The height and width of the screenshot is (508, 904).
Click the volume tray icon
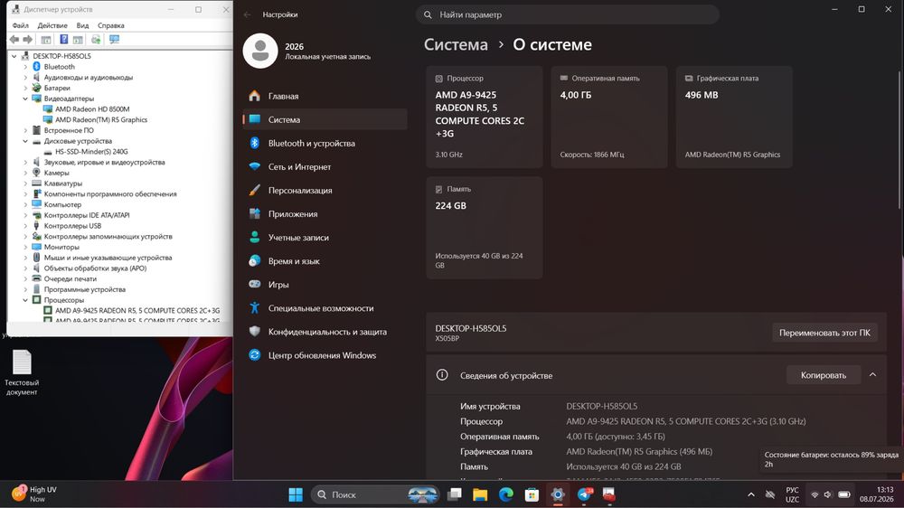(828, 494)
